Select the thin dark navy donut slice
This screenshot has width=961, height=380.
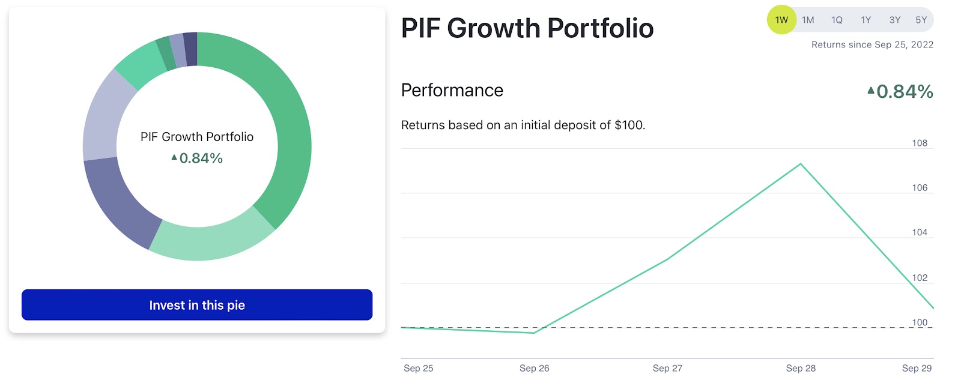(x=190, y=49)
